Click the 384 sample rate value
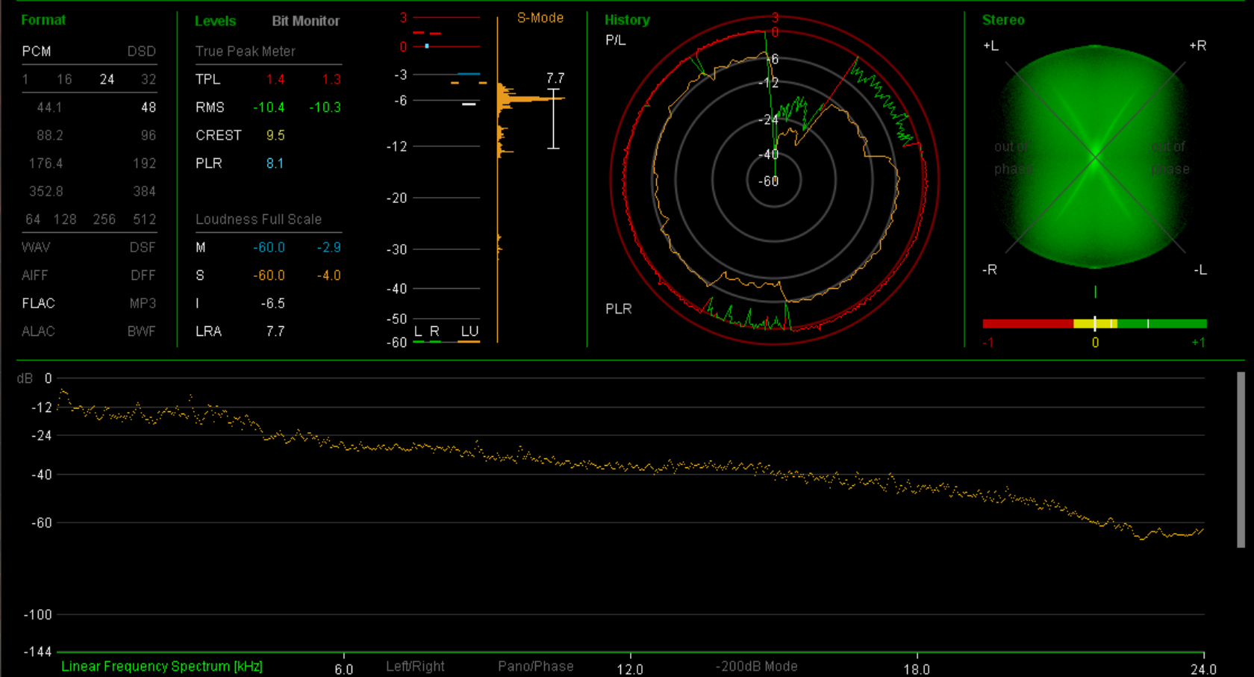Image resolution: width=1254 pixels, height=677 pixels. tap(144, 192)
